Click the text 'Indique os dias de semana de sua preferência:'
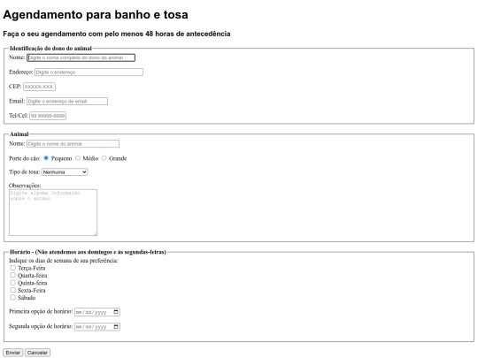Viewport: 478px width, 358px height. tap(64, 261)
